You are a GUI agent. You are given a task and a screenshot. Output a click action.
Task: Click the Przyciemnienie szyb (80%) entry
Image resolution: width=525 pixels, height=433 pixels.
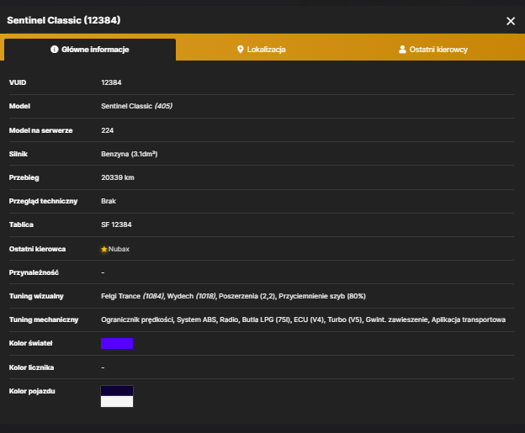pyautogui.click(x=322, y=296)
